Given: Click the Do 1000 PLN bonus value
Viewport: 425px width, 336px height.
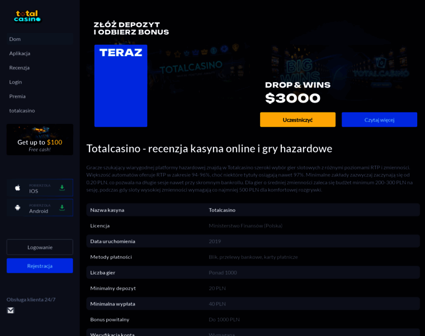Looking at the screenshot, I should click(x=224, y=320).
